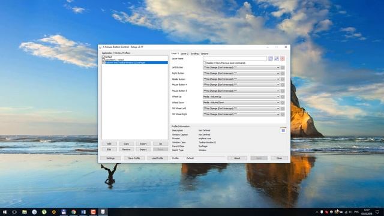The image size is (384, 216).
Task: Click the taskbar clock showing date and time
Action: (x=367, y=212)
